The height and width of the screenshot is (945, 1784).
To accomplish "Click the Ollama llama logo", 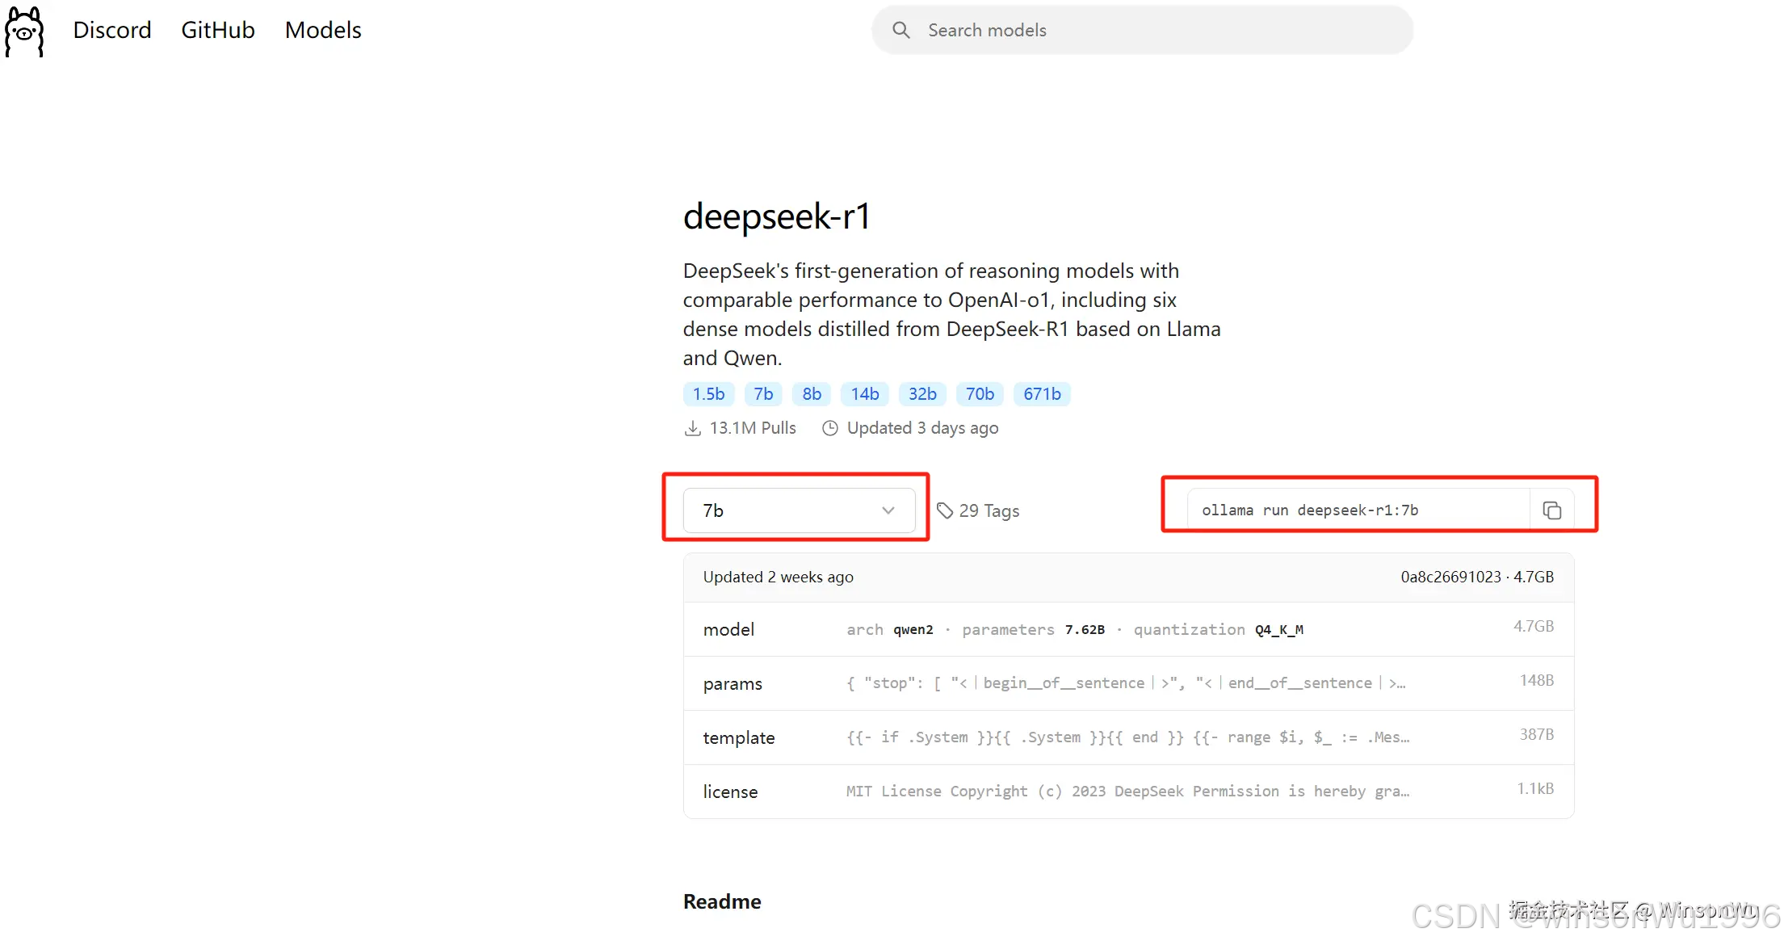I will pyautogui.click(x=24, y=31).
